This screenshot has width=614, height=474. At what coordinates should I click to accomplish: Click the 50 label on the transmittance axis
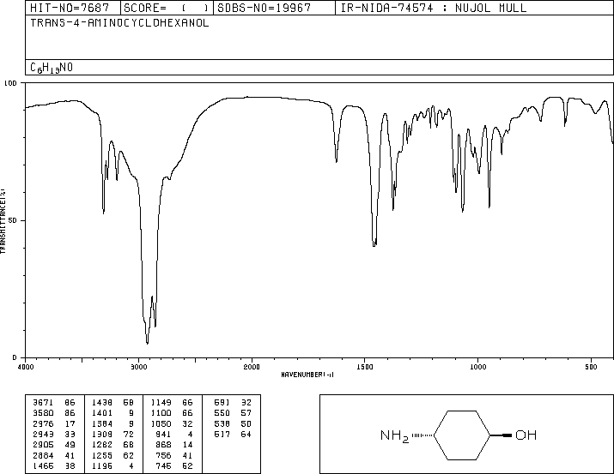(x=13, y=220)
